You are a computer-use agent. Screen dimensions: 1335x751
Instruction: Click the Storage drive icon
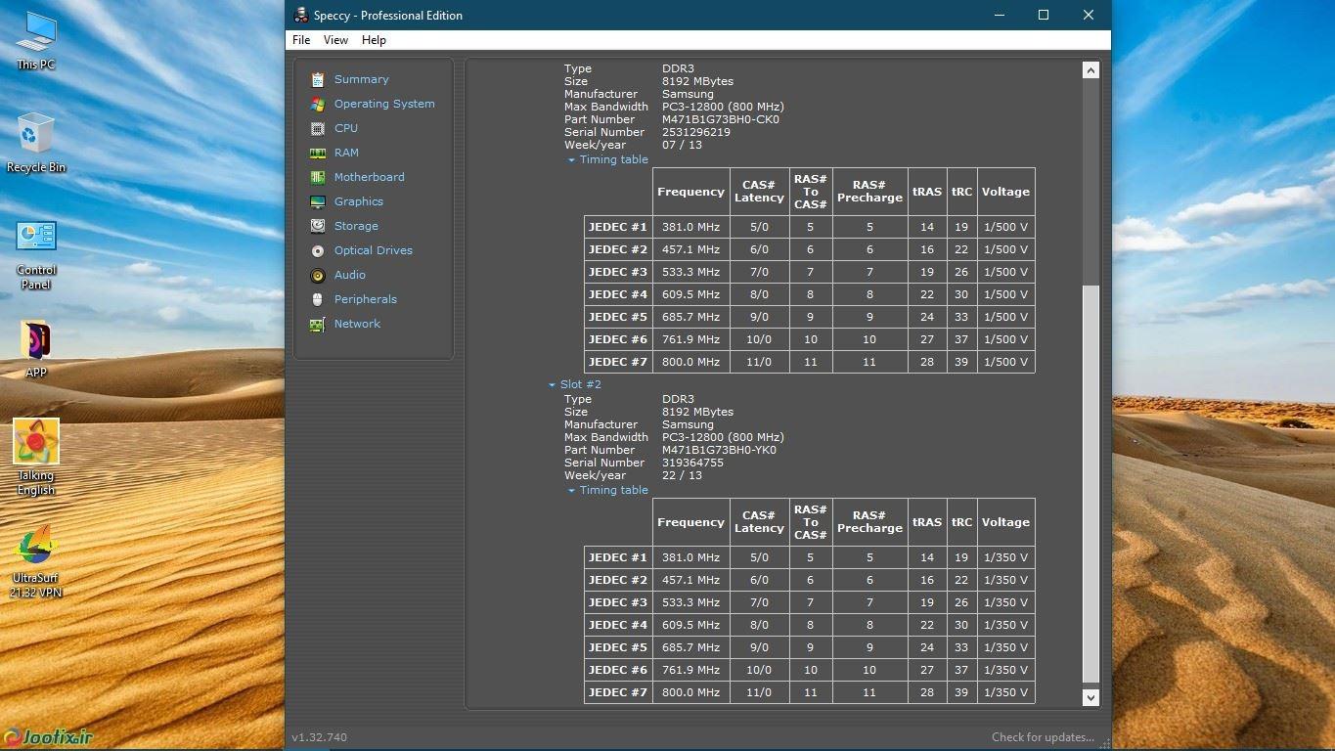point(317,226)
